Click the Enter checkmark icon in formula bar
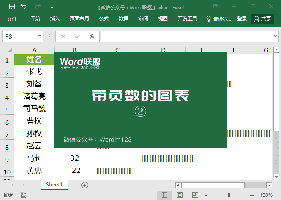The image size is (281, 200). coord(77,37)
